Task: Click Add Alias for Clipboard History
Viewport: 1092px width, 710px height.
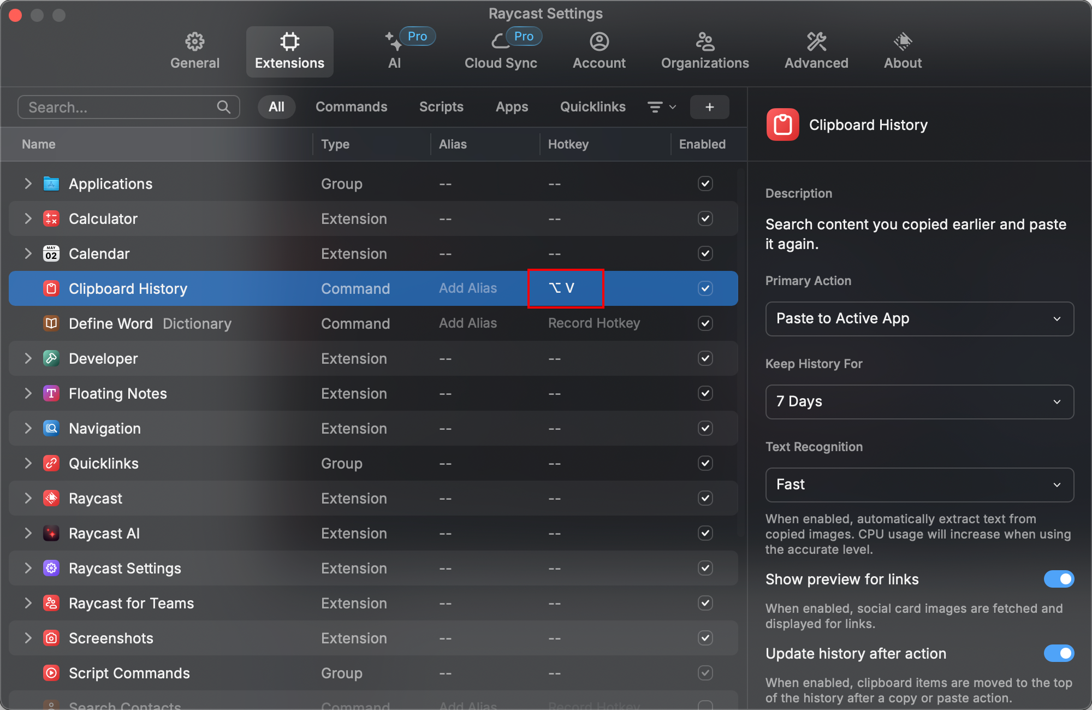Action: coord(468,288)
